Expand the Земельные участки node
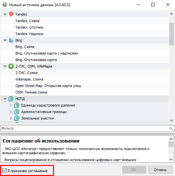The width and height of the screenshot is (175, 176). coord(11,118)
